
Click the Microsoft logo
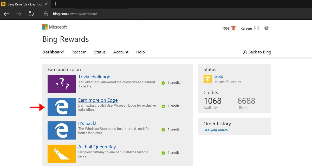click(55, 27)
